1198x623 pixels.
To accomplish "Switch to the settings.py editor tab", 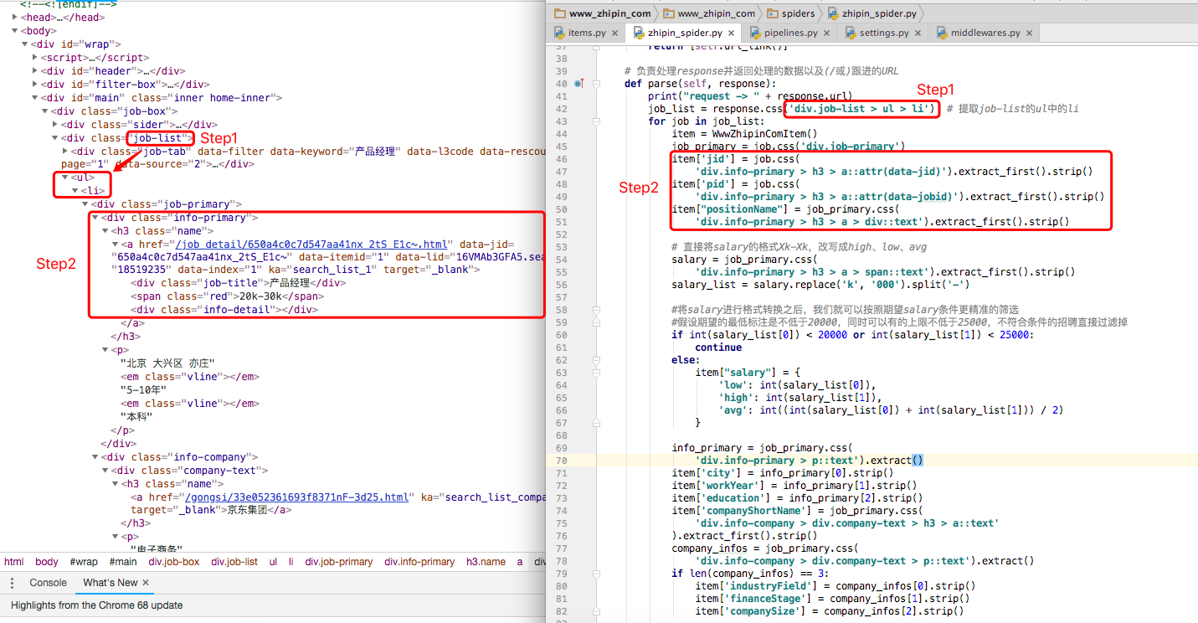I will pos(884,33).
